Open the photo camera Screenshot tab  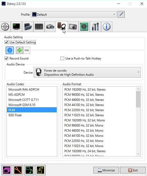pyautogui.click(x=73, y=27)
